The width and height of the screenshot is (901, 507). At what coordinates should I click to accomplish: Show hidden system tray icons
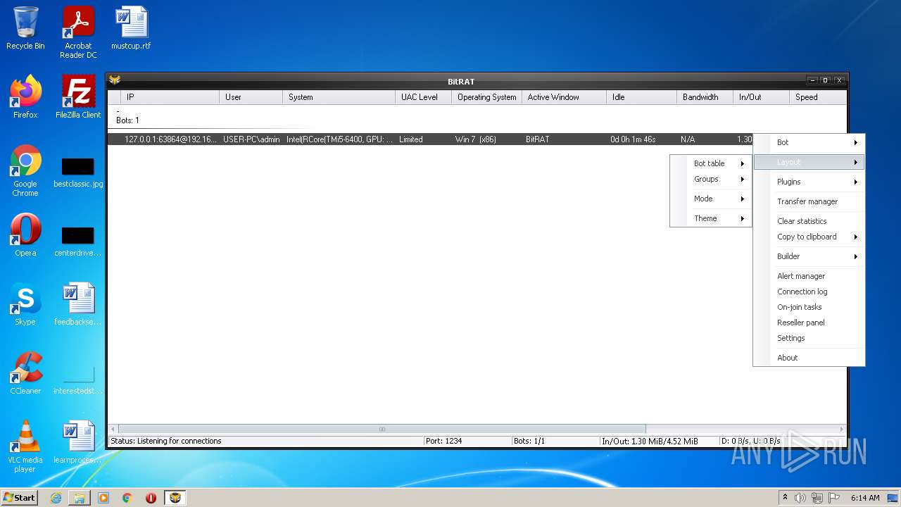785,498
